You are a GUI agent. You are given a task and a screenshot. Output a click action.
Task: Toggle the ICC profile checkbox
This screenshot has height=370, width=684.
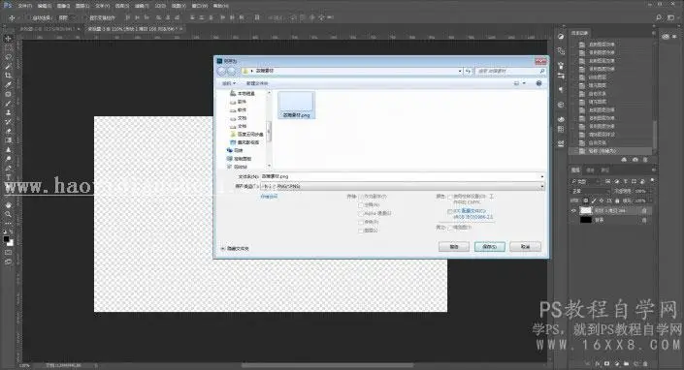pos(450,211)
